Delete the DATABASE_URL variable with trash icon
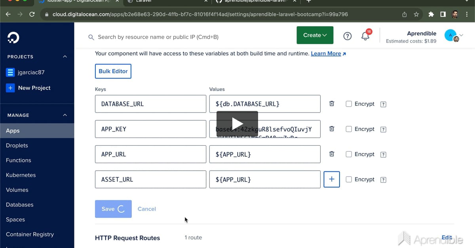 332,103
